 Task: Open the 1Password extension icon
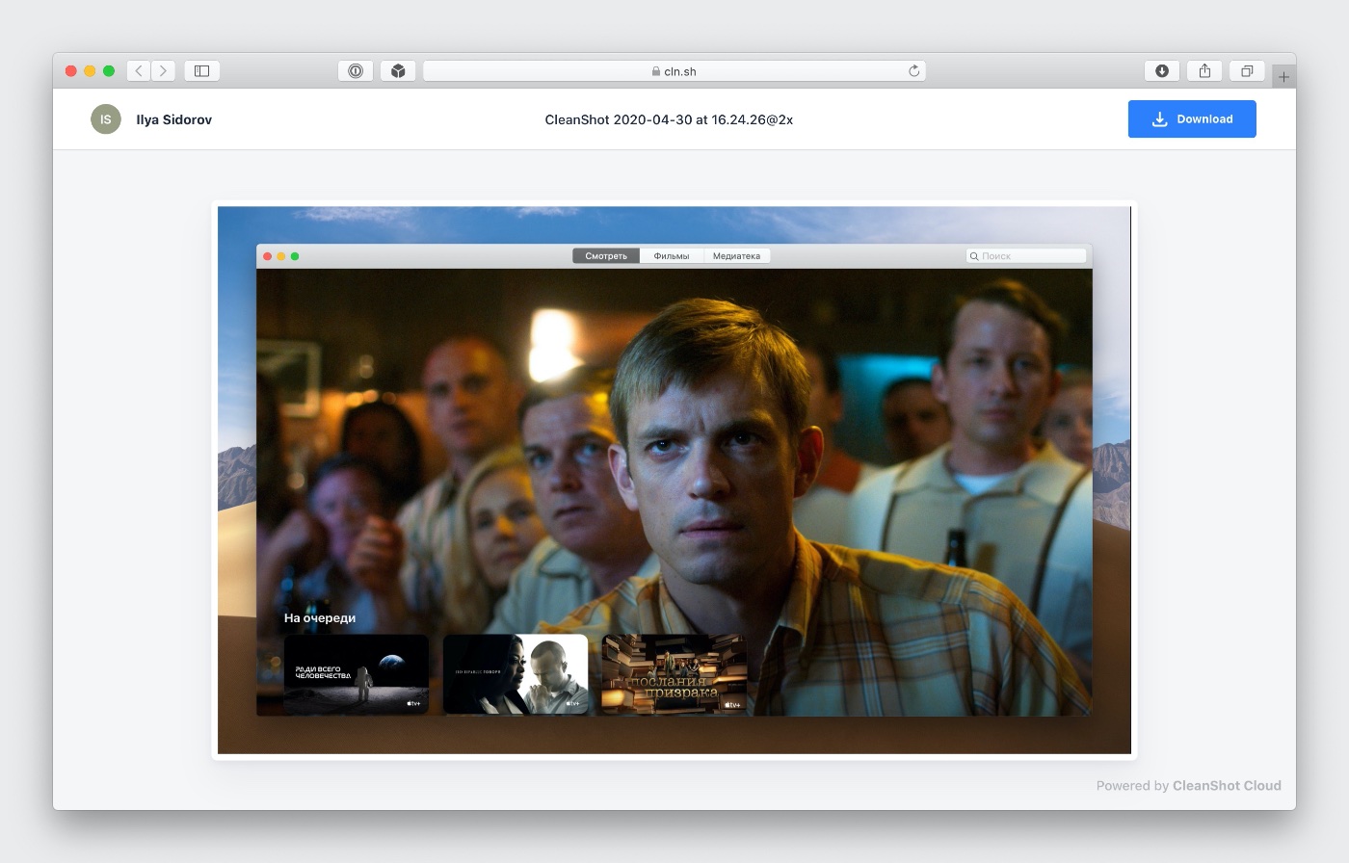point(356,70)
